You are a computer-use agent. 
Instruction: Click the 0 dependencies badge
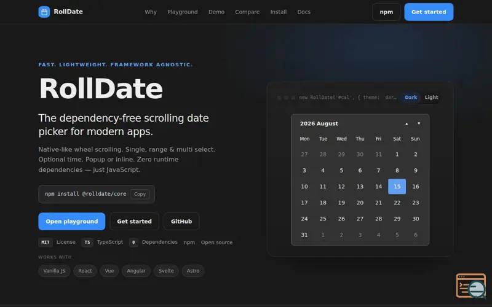coord(133,242)
